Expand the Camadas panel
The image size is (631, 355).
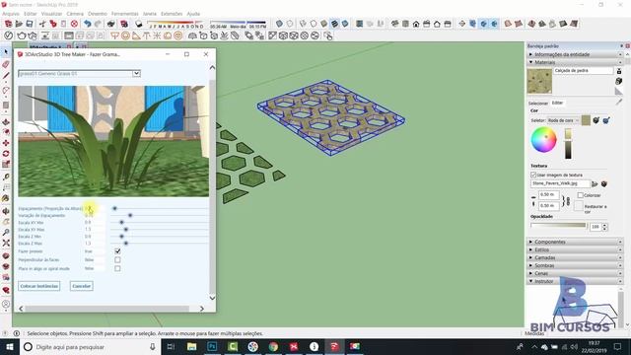[x=575, y=257]
